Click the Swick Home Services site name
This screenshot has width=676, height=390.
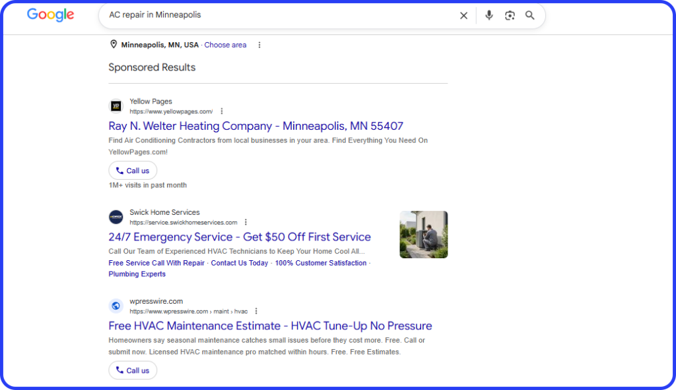pyautogui.click(x=164, y=212)
